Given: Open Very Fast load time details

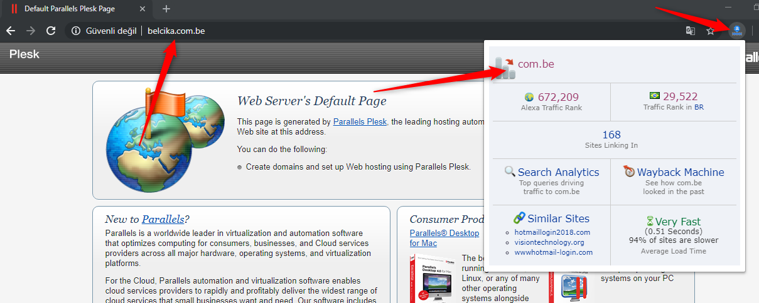Looking at the screenshot, I should (x=678, y=222).
